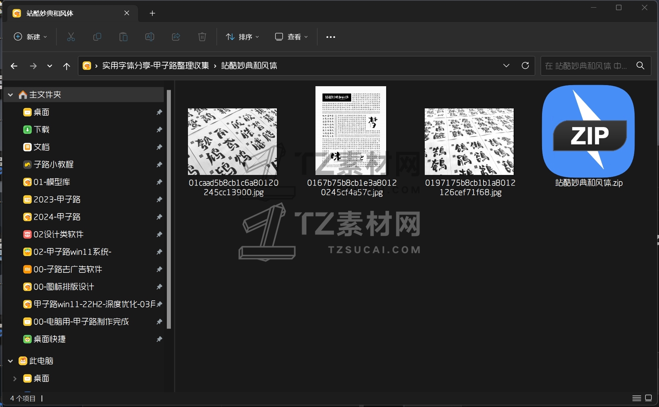Screen dimensions: 659x407
Task: Click the search magnifier icon
Action: (x=640, y=65)
